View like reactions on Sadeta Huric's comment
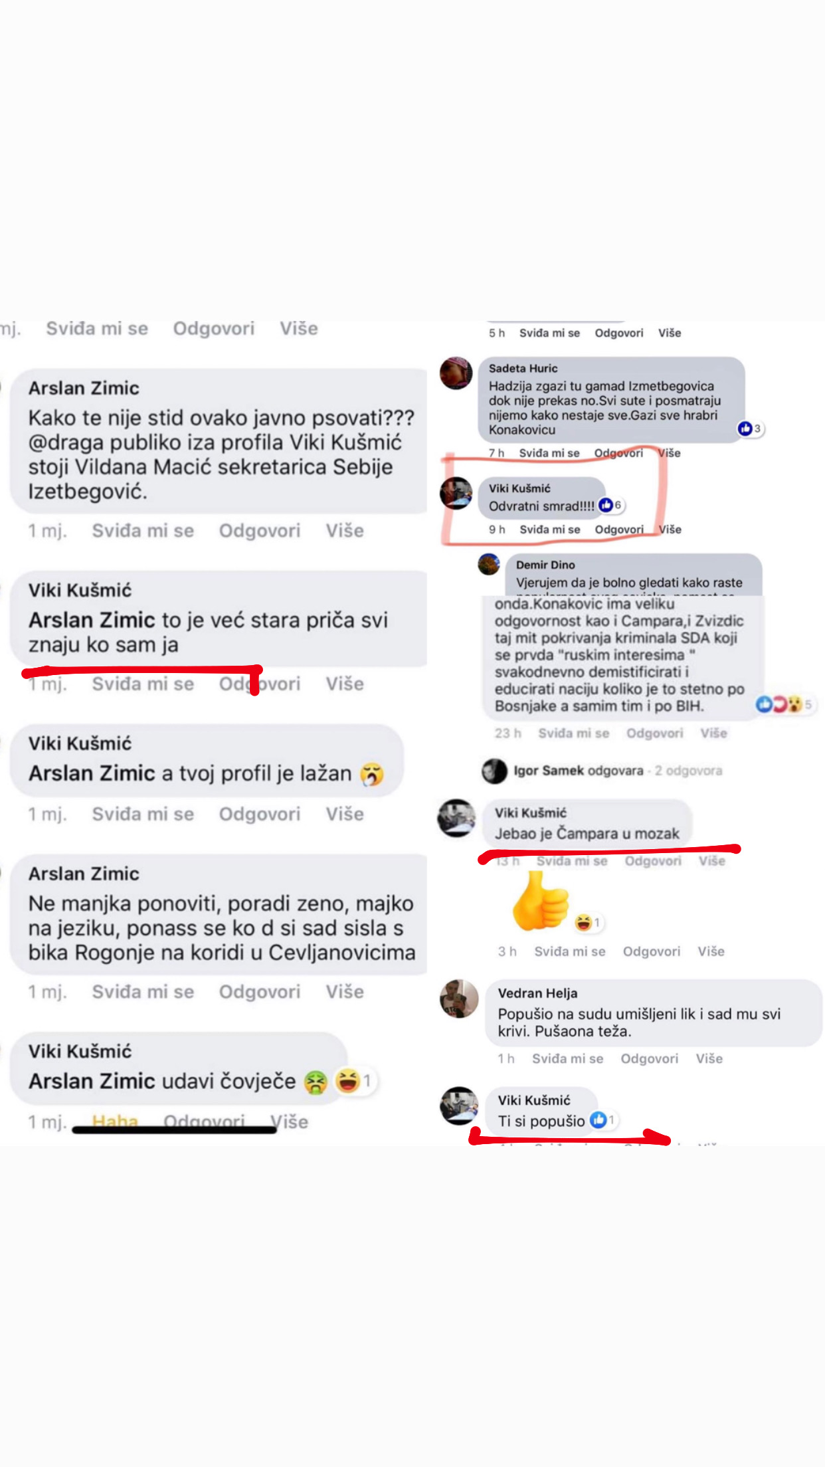The height and width of the screenshot is (1467, 825). pos(750,429)
